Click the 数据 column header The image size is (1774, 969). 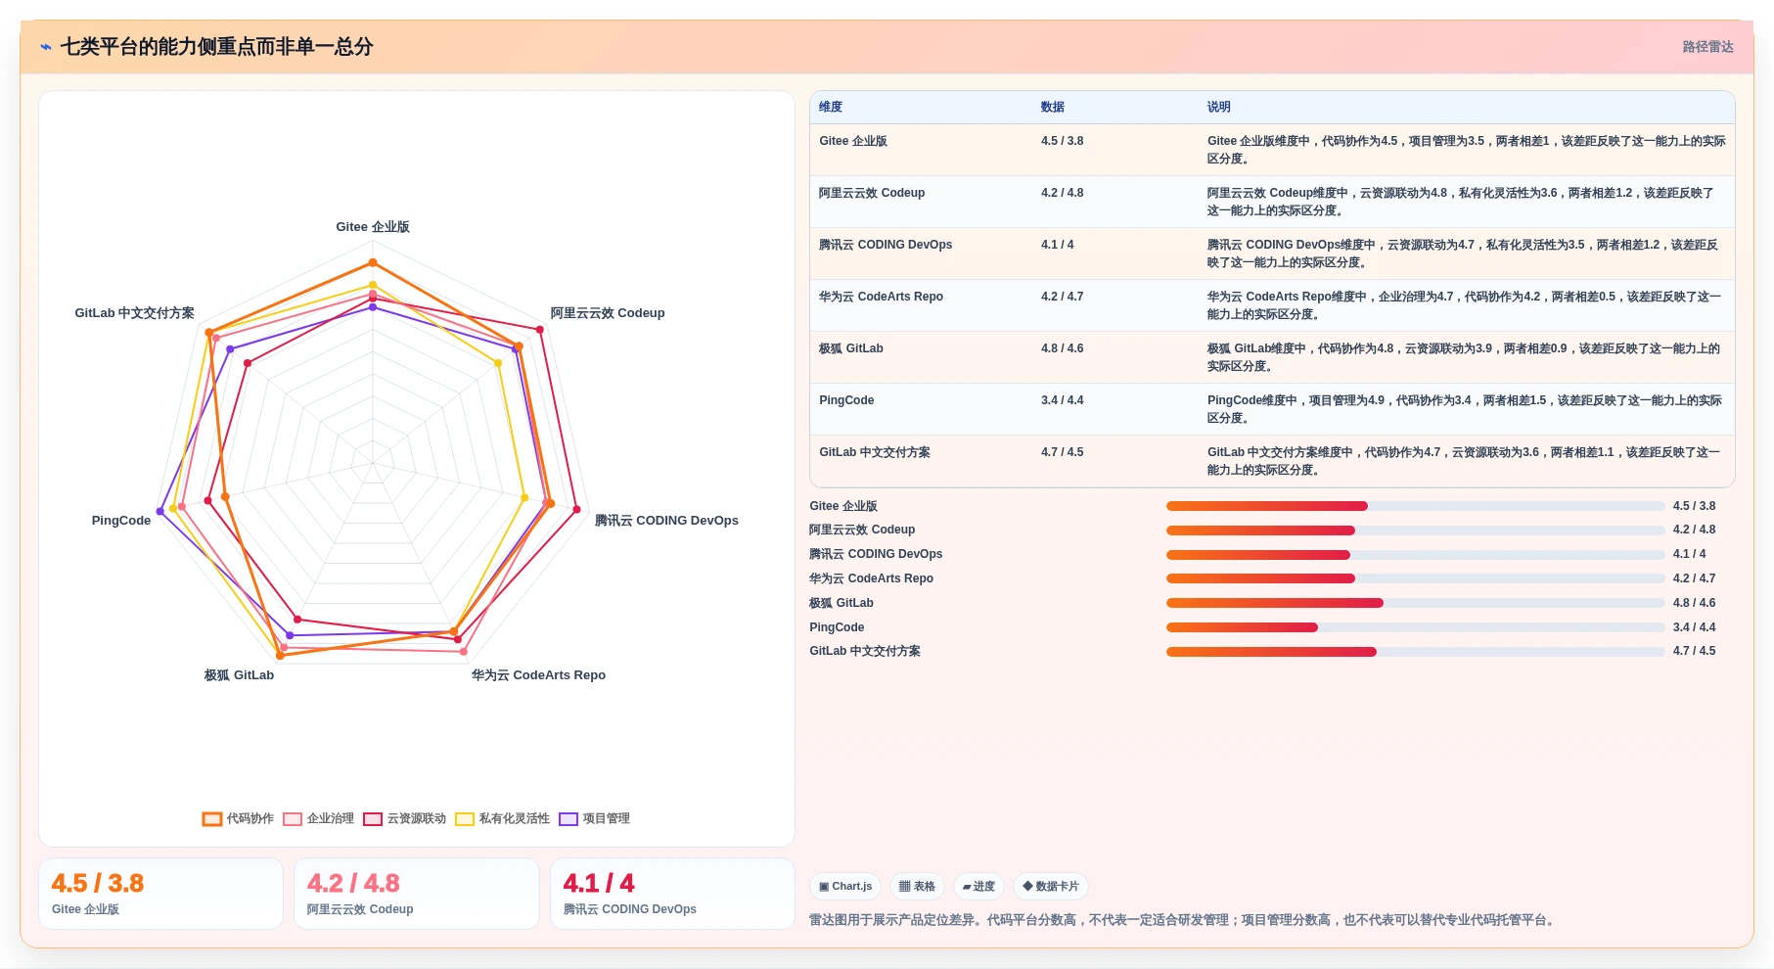coord(1053,108)
